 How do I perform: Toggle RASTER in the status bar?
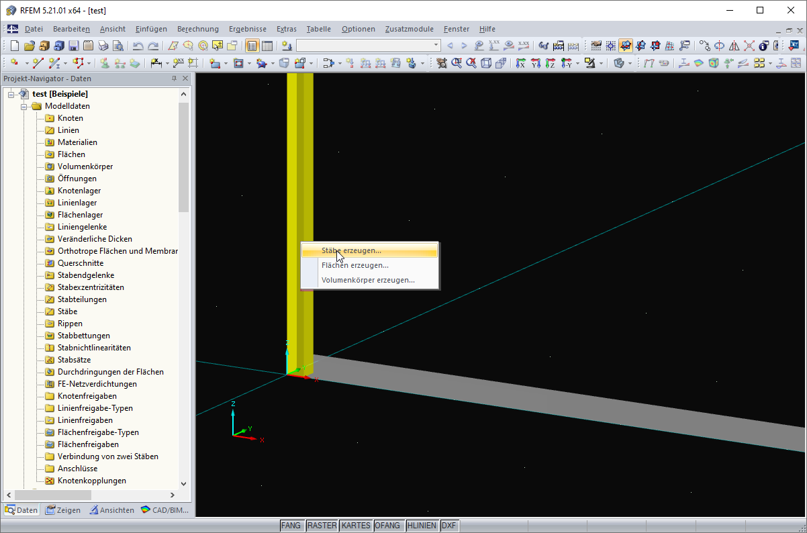pyautogui.click(x=322, y=526)
